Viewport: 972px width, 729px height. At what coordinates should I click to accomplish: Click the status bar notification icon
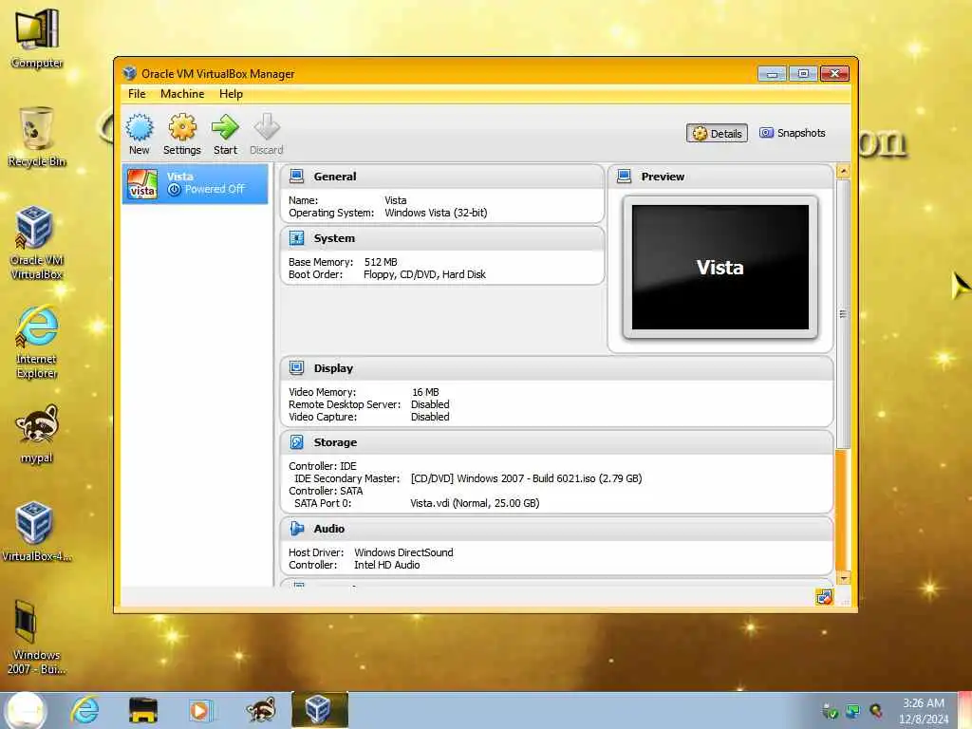click(824, 597)
